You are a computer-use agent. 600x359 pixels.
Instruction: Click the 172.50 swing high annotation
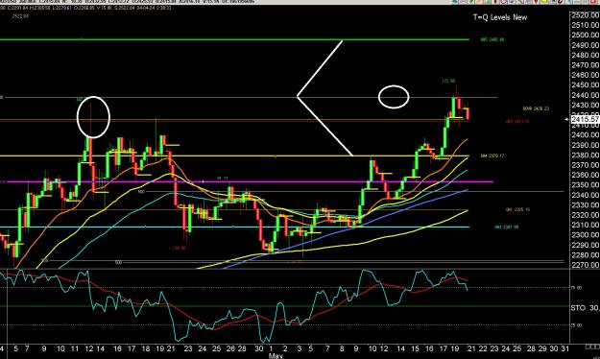click(448, 82)
